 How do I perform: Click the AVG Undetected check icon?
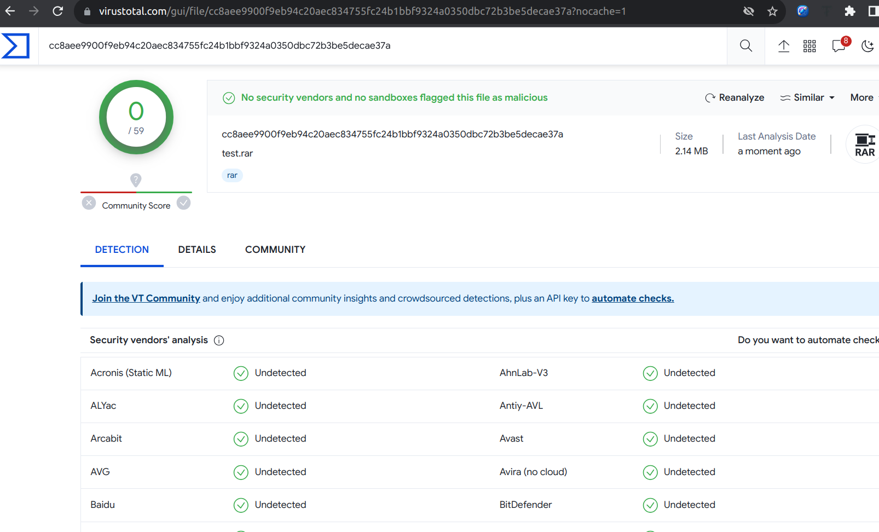coord(241,472)
